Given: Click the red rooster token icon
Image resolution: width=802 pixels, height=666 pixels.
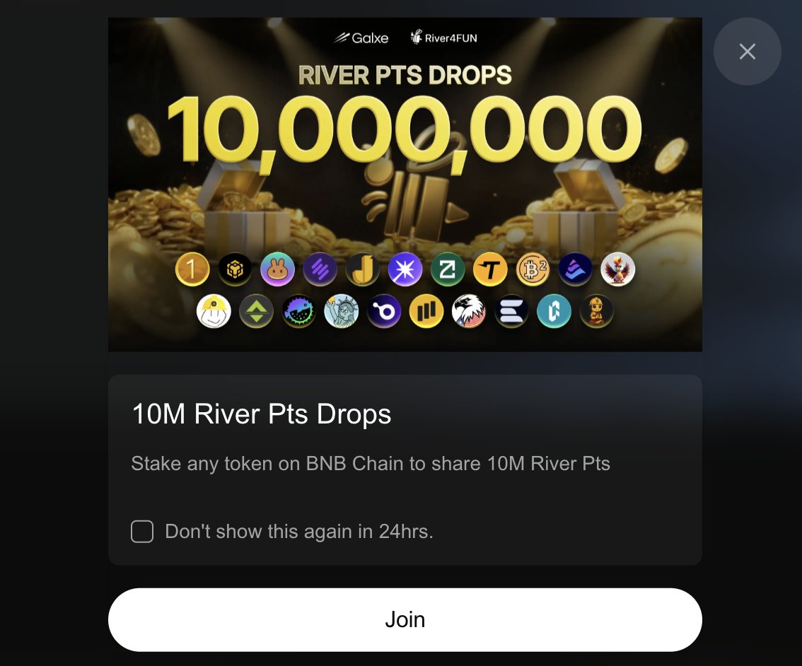Looking at the screenshot, I should point(618,269).
